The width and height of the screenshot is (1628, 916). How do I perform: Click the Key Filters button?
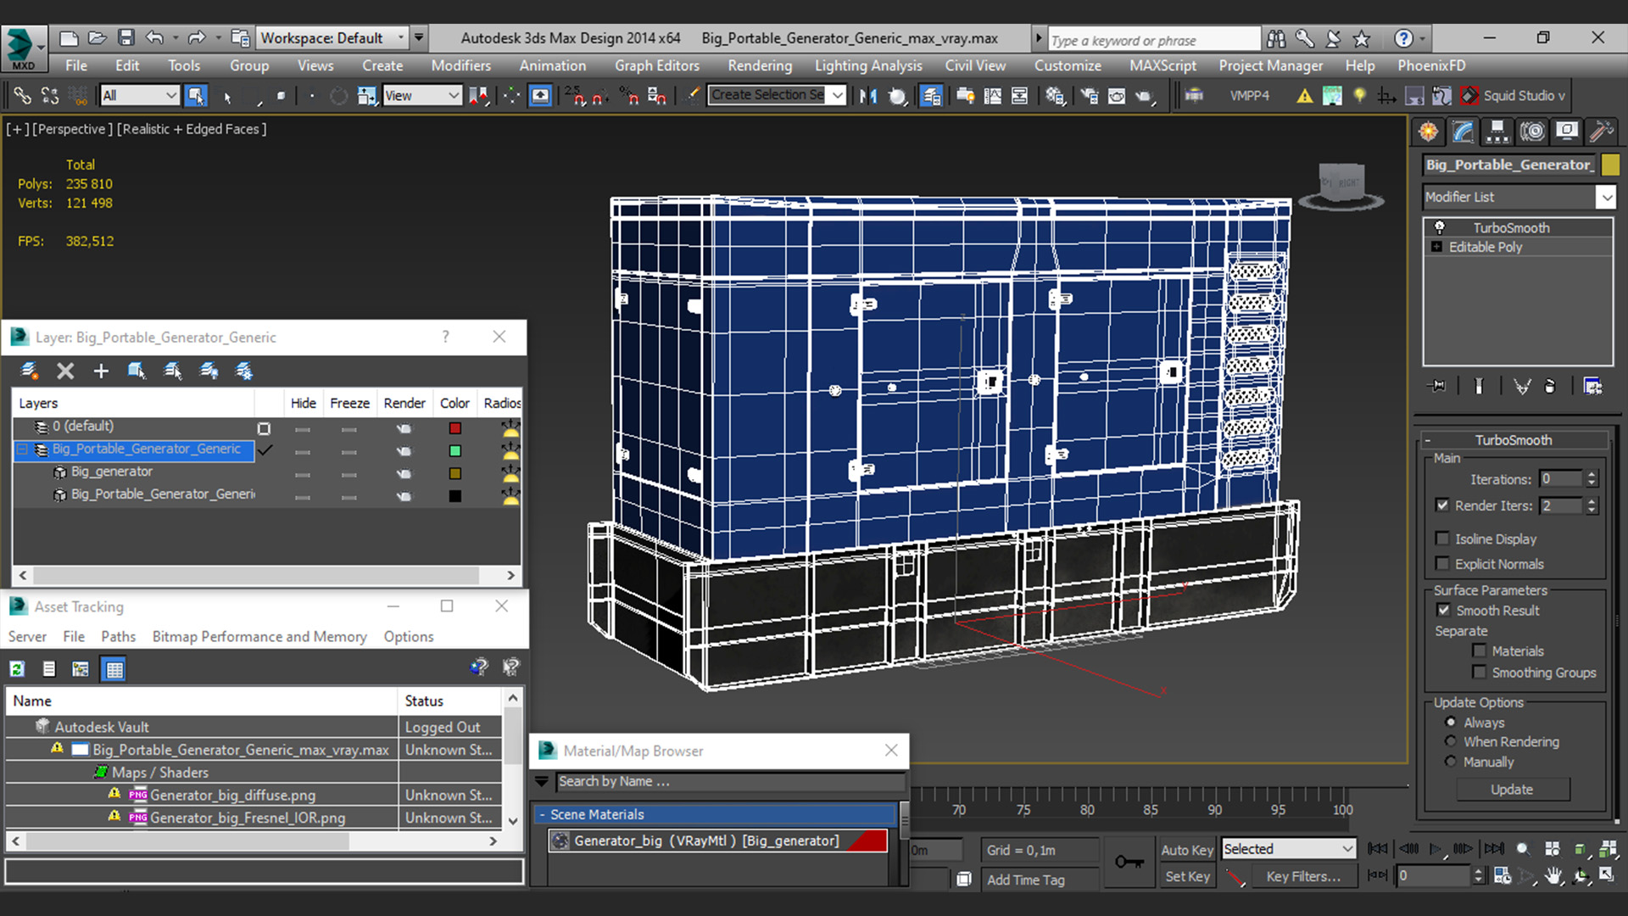(1303, 877)
